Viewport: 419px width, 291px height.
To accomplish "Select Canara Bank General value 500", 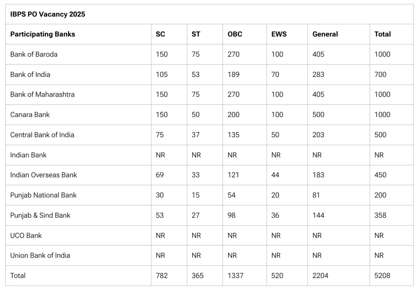I will pyautogui.click(x=318, y=115).
